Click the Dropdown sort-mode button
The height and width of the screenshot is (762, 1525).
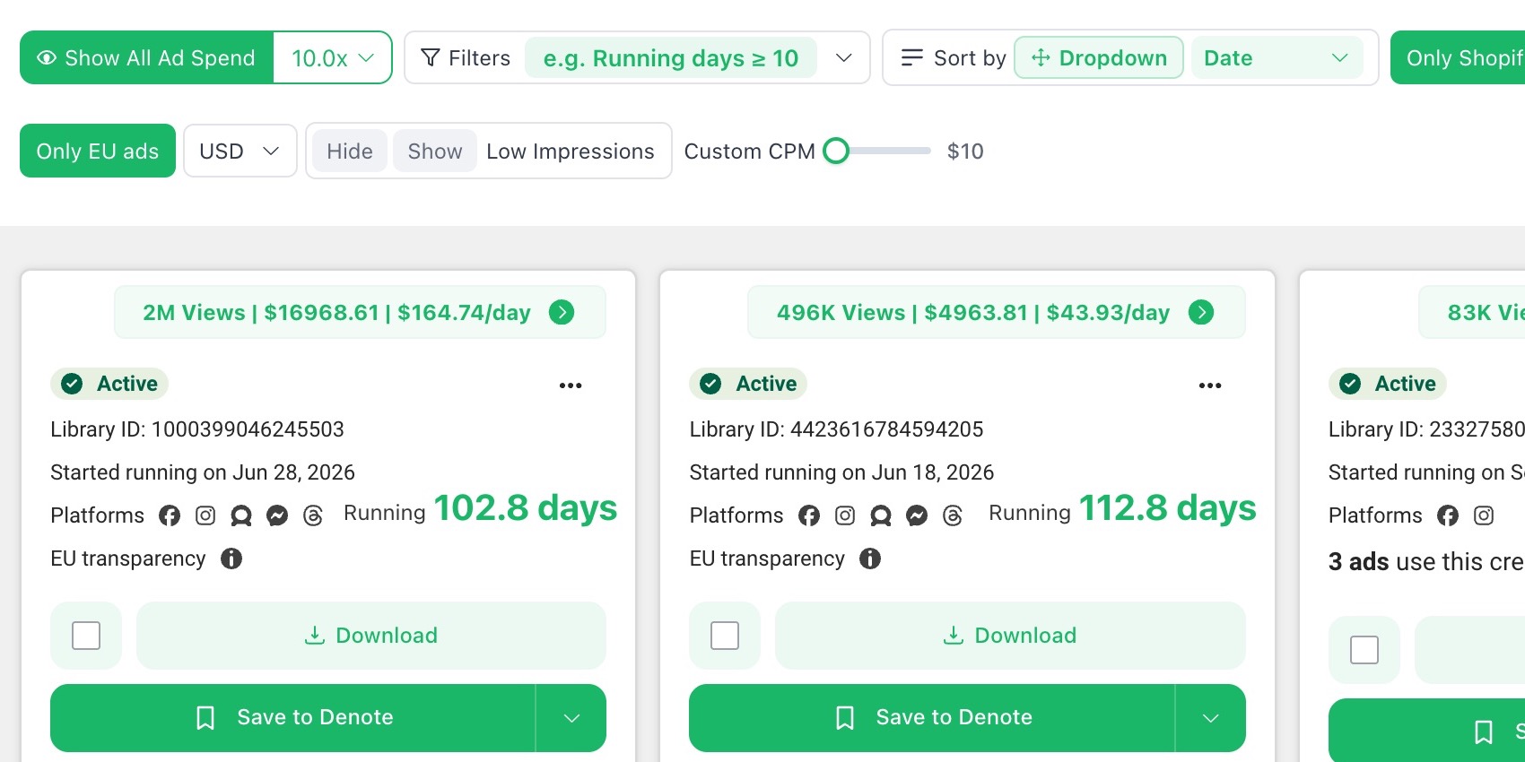click(1099, 58)
